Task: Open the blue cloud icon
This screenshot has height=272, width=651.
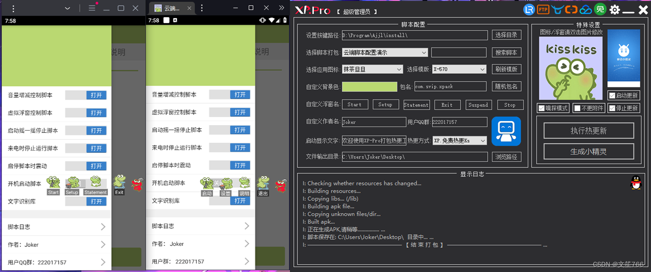Action: click(586, 9)
